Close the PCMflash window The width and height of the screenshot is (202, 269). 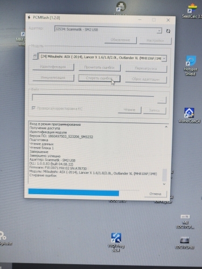pyautogui.click(x=168, y=20)
